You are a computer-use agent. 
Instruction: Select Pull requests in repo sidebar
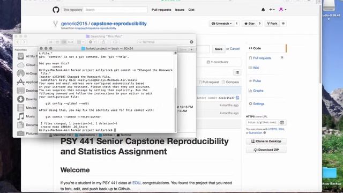click(266, 58)
